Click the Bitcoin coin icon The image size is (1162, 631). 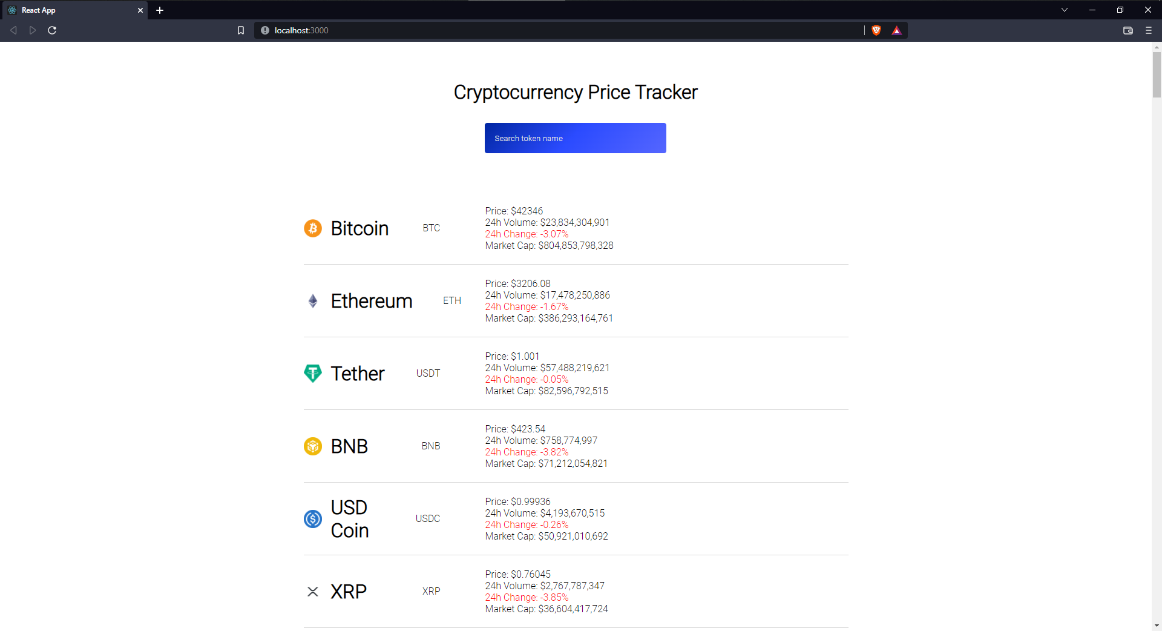(312, 228)
